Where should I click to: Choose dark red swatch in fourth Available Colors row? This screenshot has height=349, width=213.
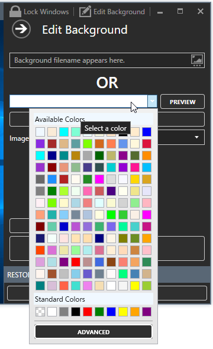[x=52, y=167]
